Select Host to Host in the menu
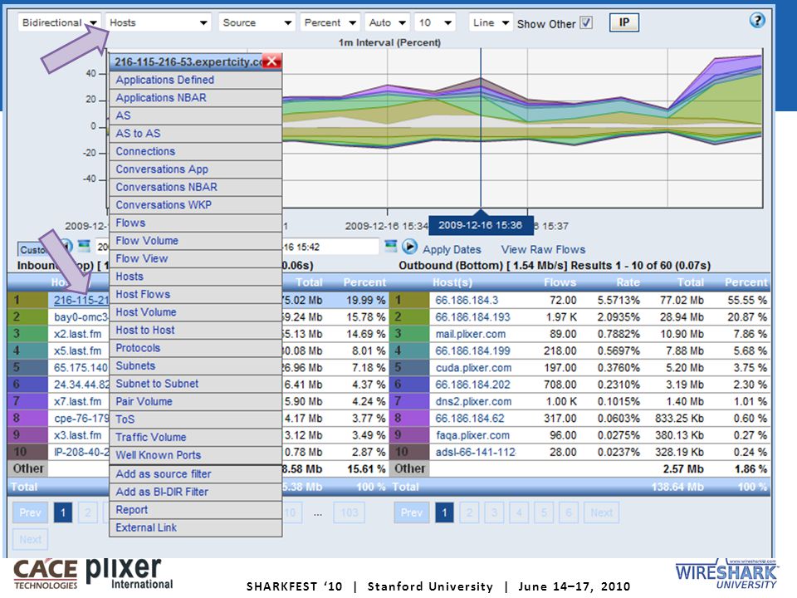Viewport: 797px width, 598px height. tap(196, 330)
